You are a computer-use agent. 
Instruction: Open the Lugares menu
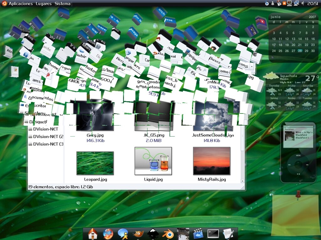(44, 4)
